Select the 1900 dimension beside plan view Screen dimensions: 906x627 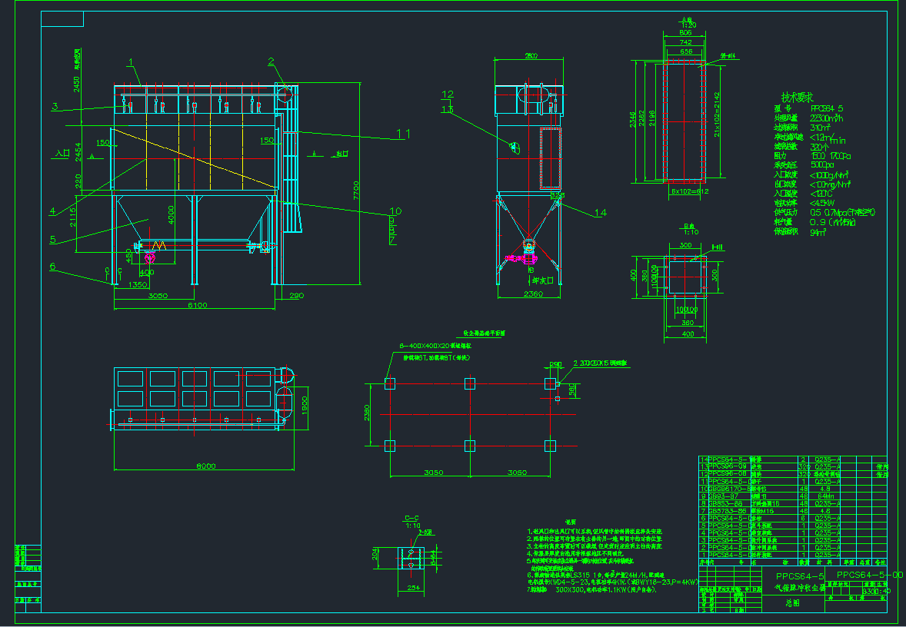(304, 402)
